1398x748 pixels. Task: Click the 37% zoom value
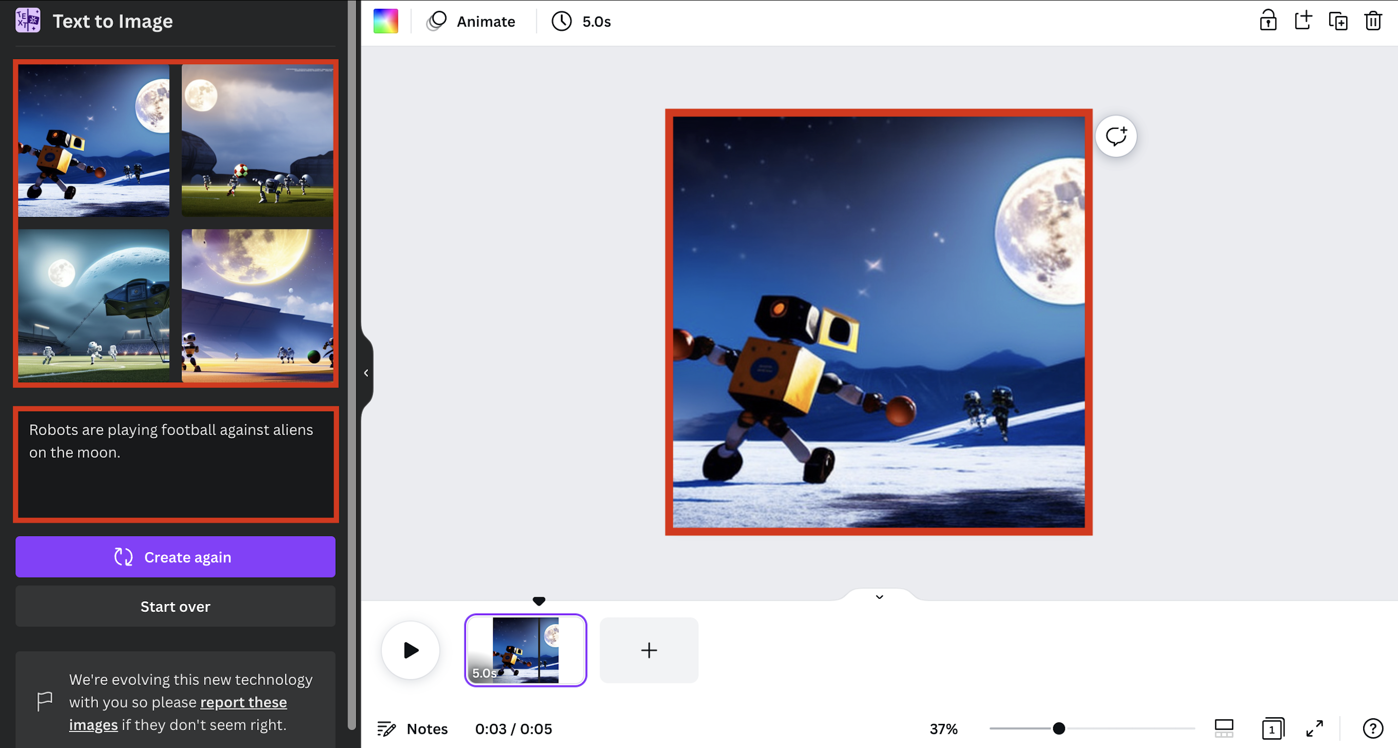click(x=944, y=729)
